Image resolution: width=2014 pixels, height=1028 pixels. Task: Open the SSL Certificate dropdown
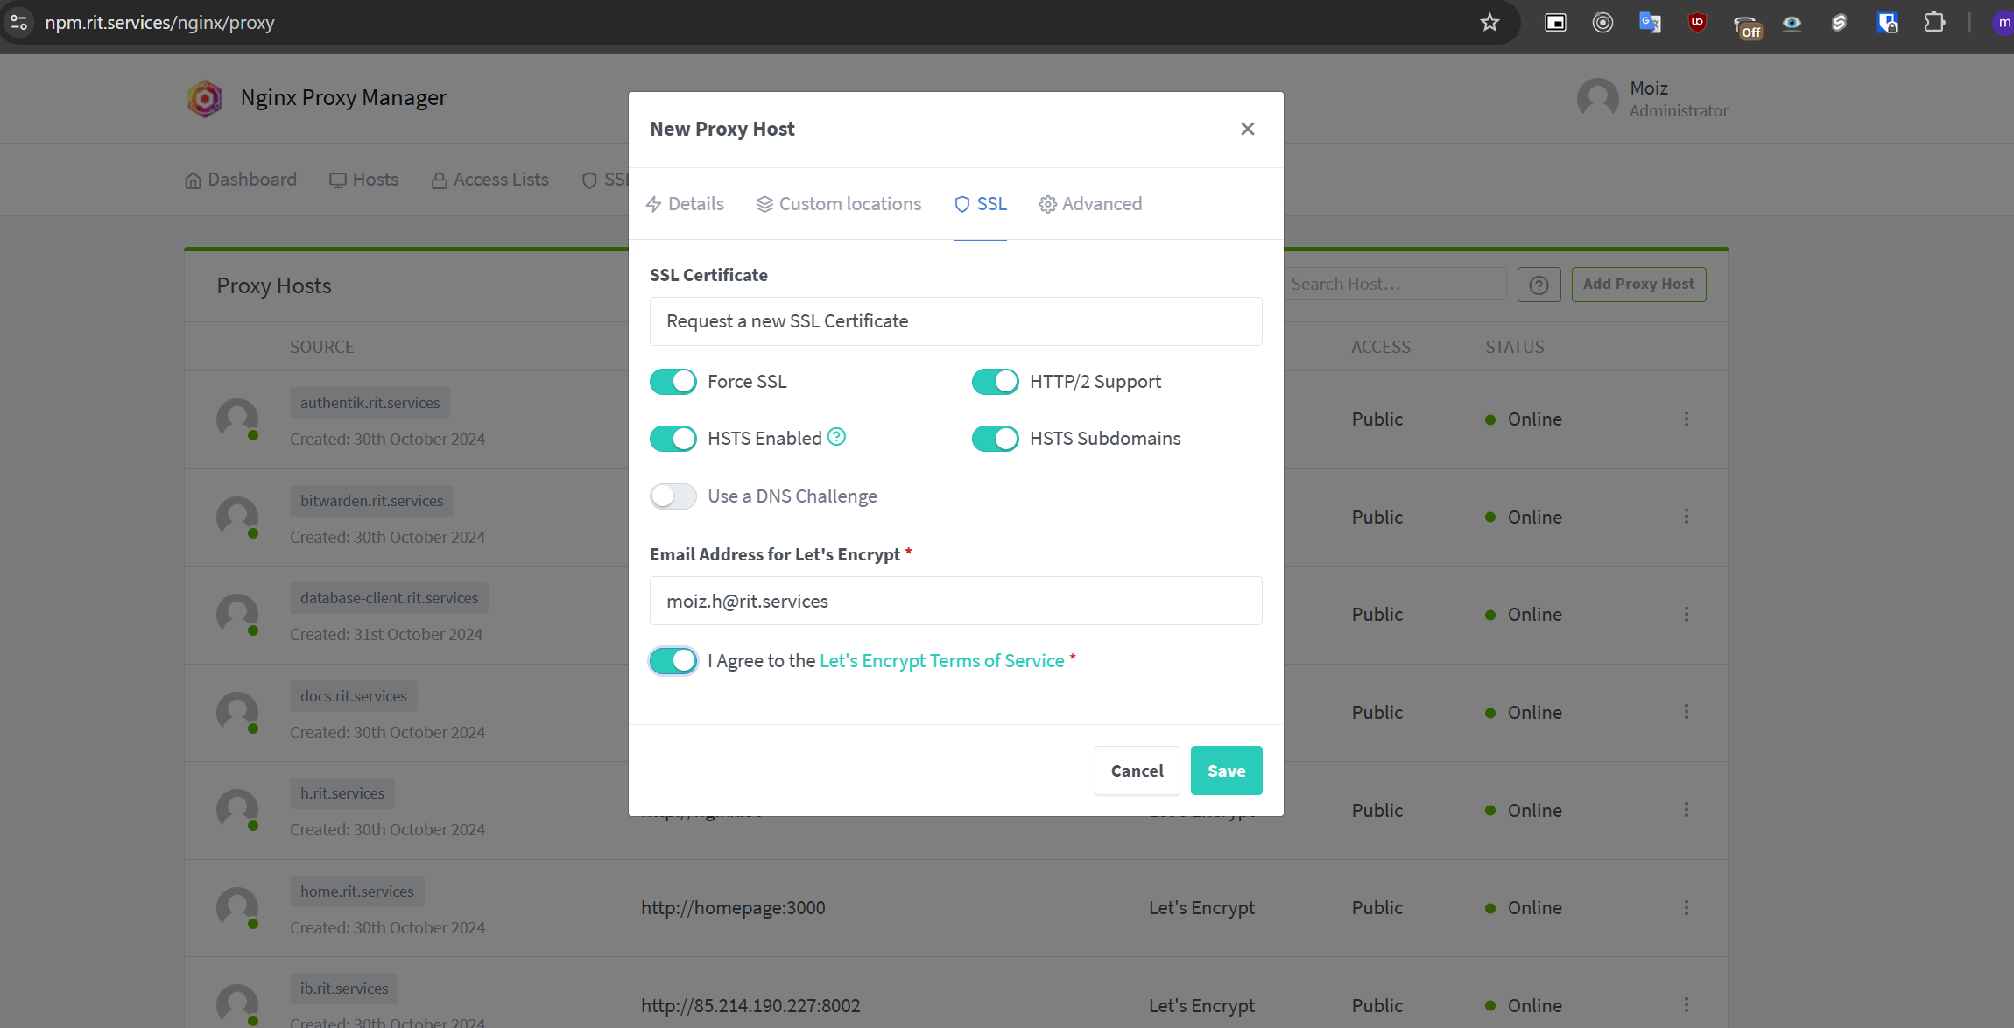click(955, 321)
